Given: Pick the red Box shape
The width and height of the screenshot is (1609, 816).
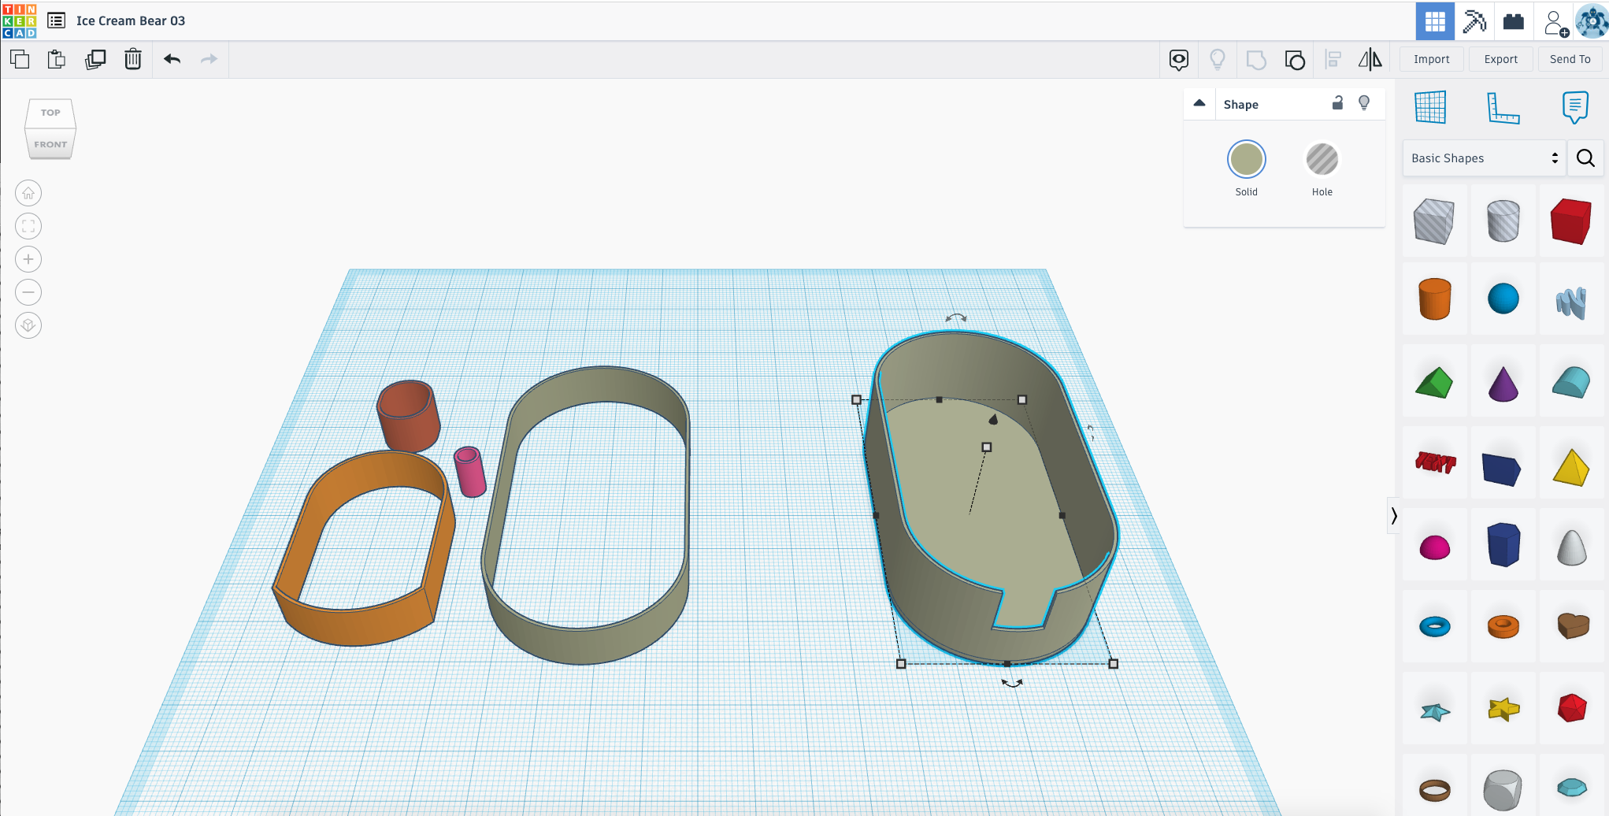Looking at the screenshot, I should click(x=1571, y=221).
